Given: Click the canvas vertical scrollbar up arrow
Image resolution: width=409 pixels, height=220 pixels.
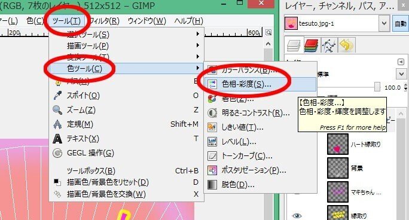Looking at the screenshot, I should coord(268,44).
